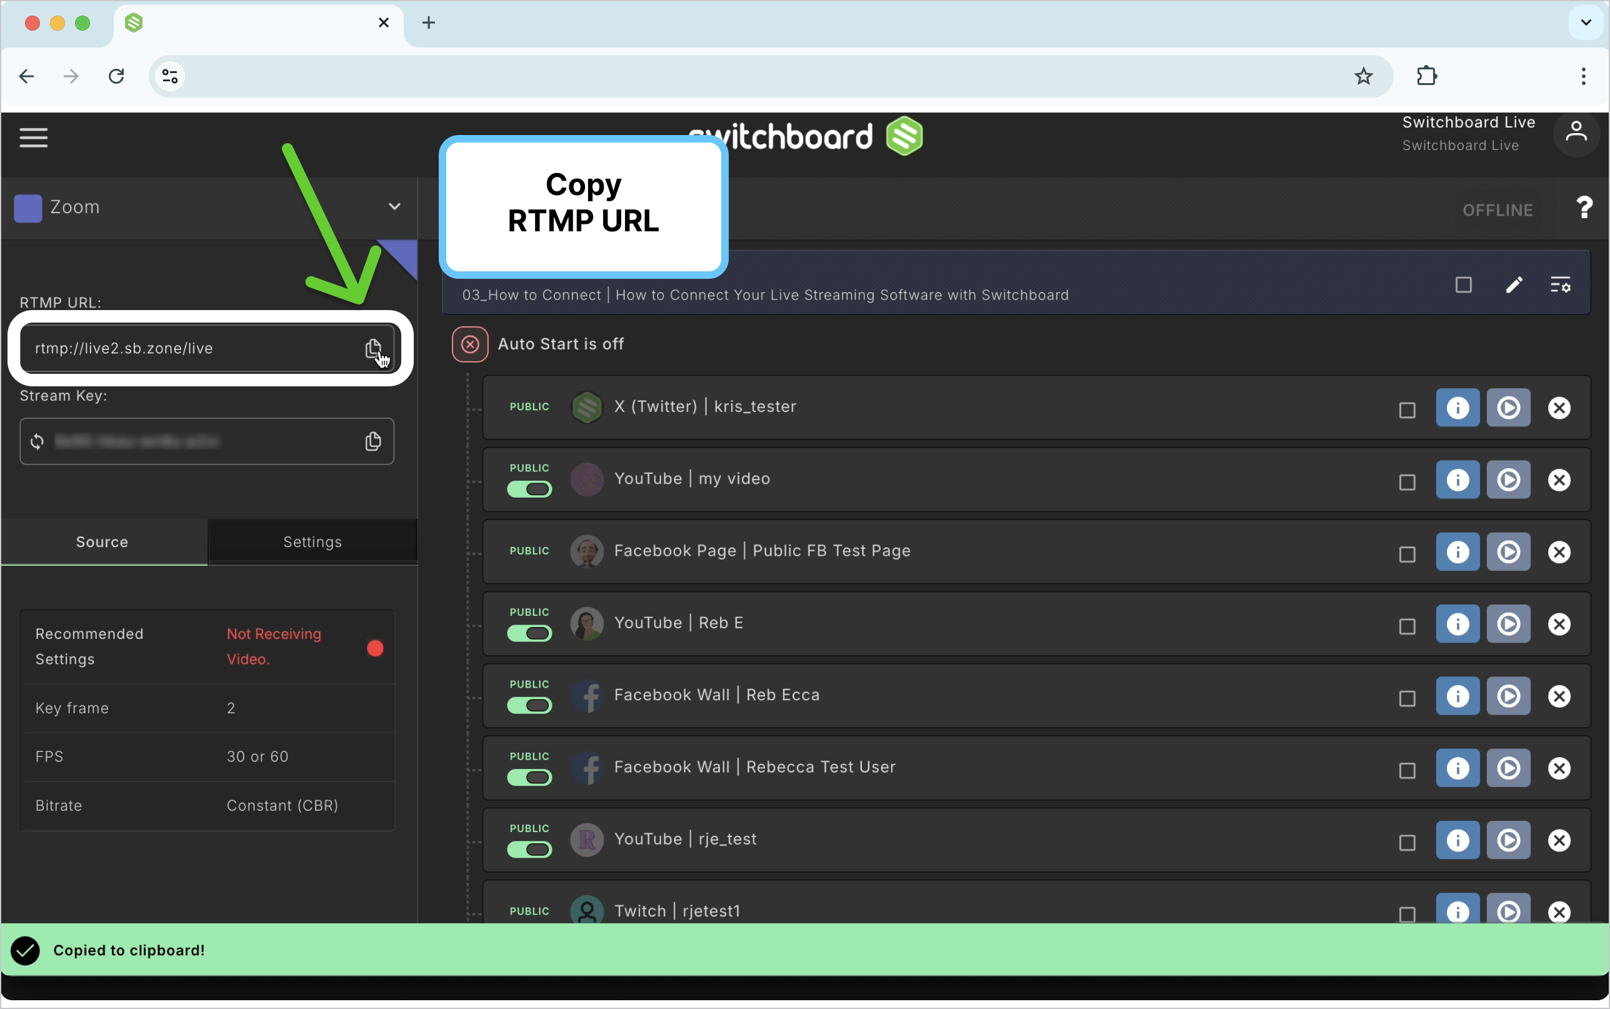Start streaming to Facebook Wall Rebecca Test User
The height and width of the screenshot is (1009, 1610).
[1508, 768]
